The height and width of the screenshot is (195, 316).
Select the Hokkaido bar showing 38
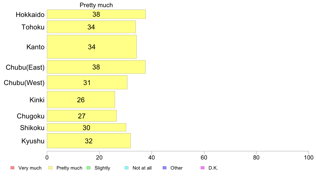[96, 14]
